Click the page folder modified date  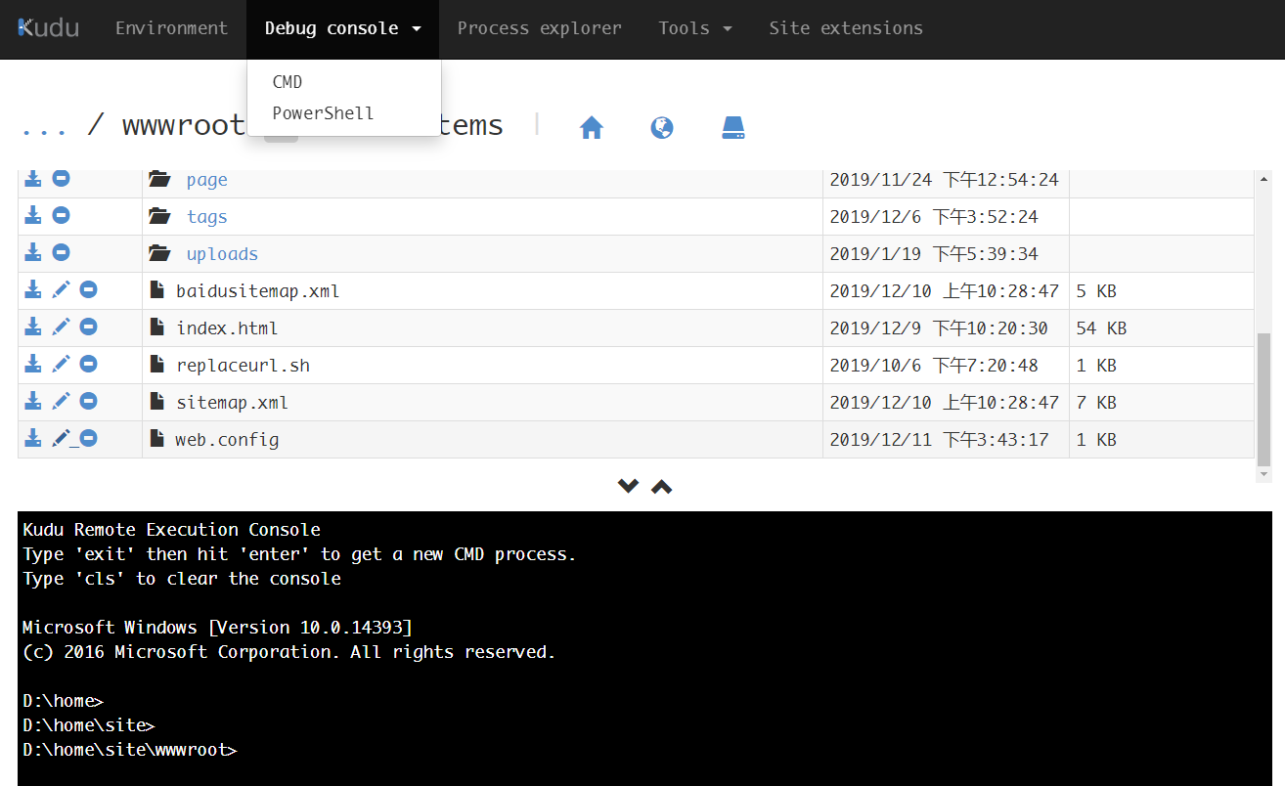click(x=944, y=180)
